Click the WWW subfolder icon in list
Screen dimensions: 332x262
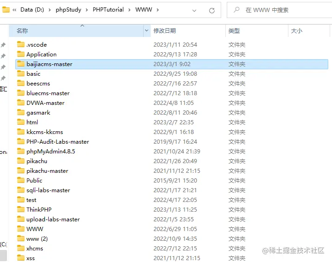click(x=21, y=229)
